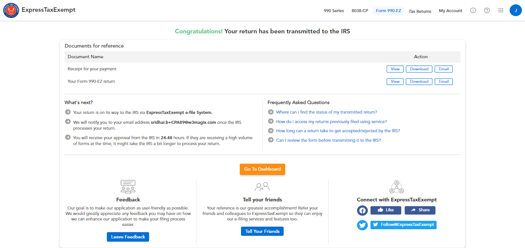Viewport: 525px width, 248px height.
Task: Open the user profile avatar J
Action: coord(515,10)
